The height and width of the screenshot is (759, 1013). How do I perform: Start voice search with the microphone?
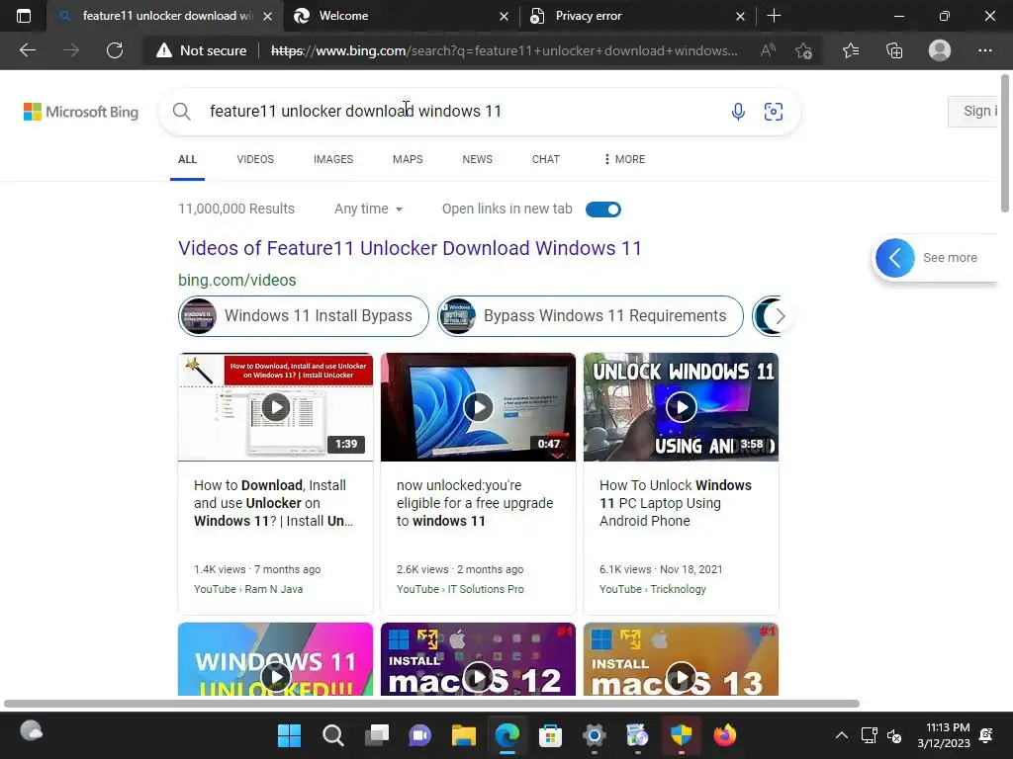(x=738, y=111)
